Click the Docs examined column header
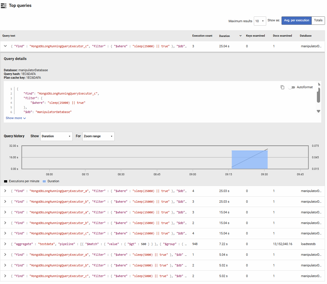The width and height of the screenshot is (327, 284). 282,36
